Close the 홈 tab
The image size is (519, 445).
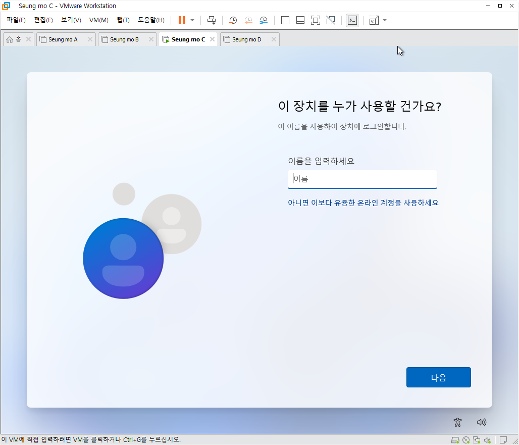(28, 39)
